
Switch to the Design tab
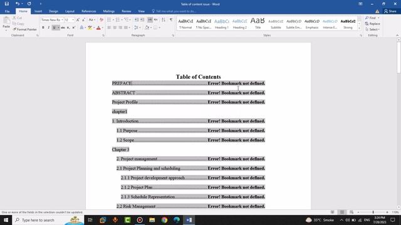tap(53, 11)
